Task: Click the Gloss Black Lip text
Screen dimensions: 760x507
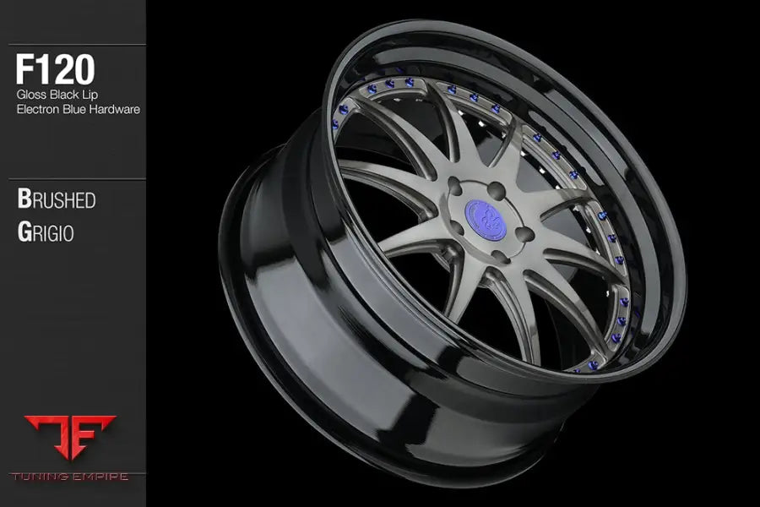Action: 58,94
